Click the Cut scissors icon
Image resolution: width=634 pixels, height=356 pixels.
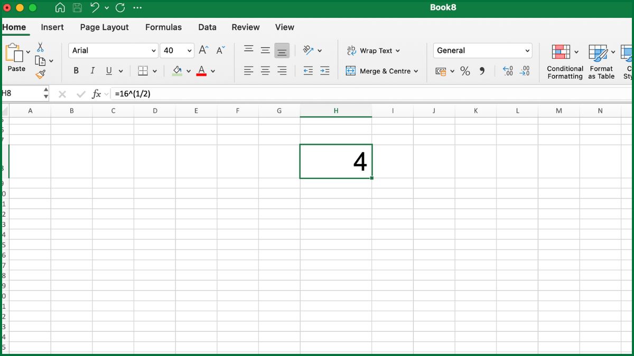point(40,47)
